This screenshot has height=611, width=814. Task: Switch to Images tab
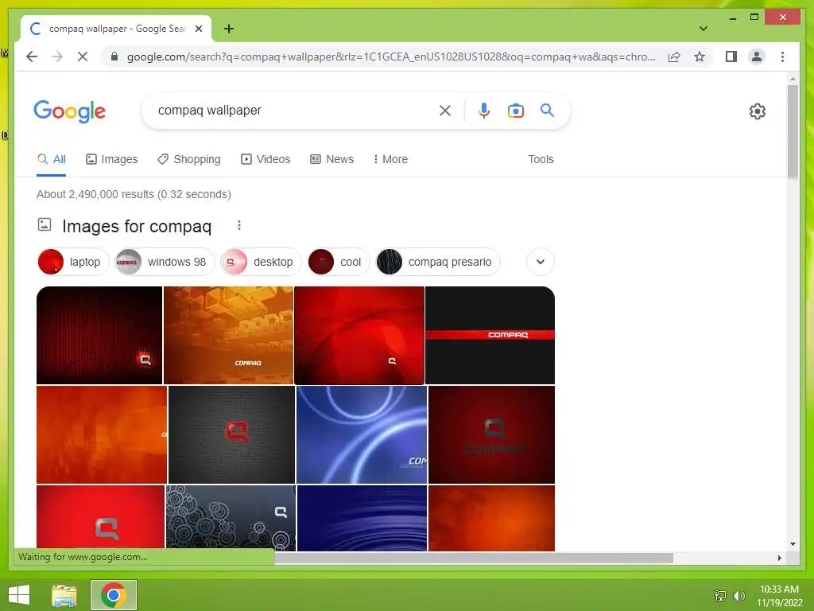tap(111, 159)
